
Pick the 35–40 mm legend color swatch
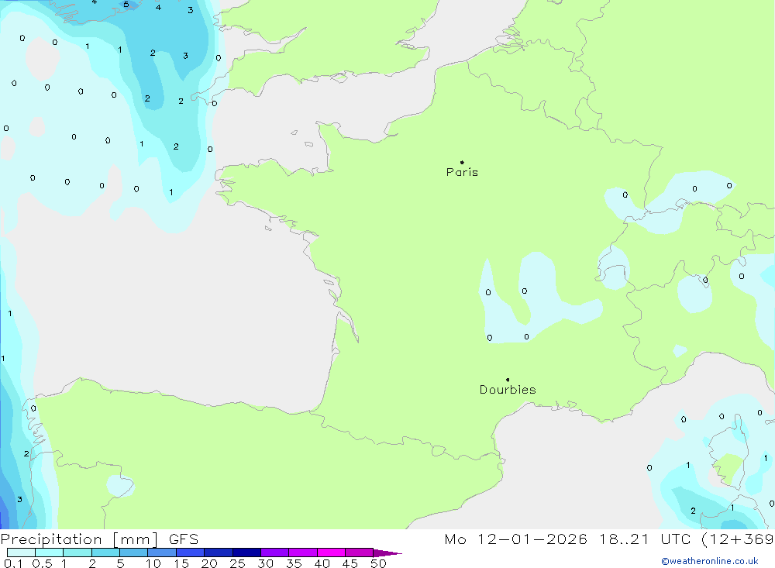pyautogui.click(x=303, y=553)
